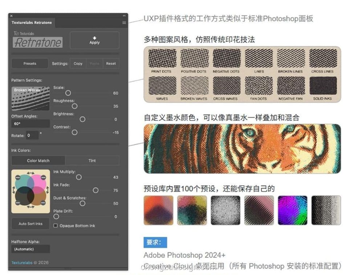Select the Negative Fan pattern sample
This screenshot has width=357, height=275.
(291, 86)
